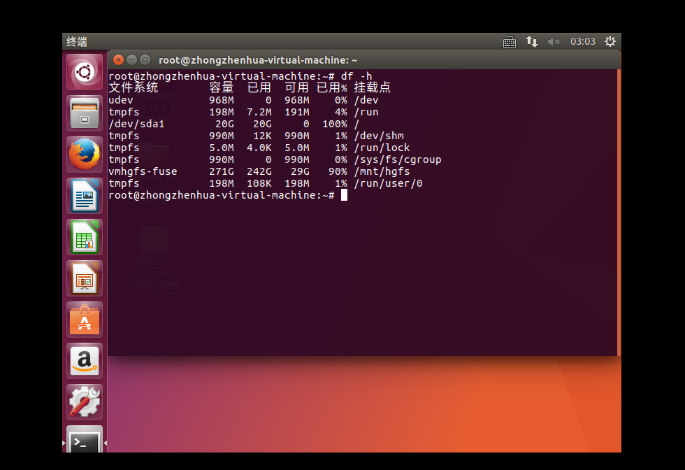685x470 pixels.
Task: Click the typed 'df -h' command
Action: [x=356, y=76]
